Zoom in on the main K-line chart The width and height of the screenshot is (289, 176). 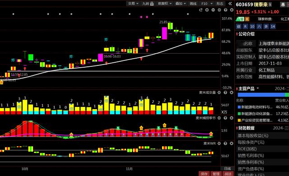[207, 10]
